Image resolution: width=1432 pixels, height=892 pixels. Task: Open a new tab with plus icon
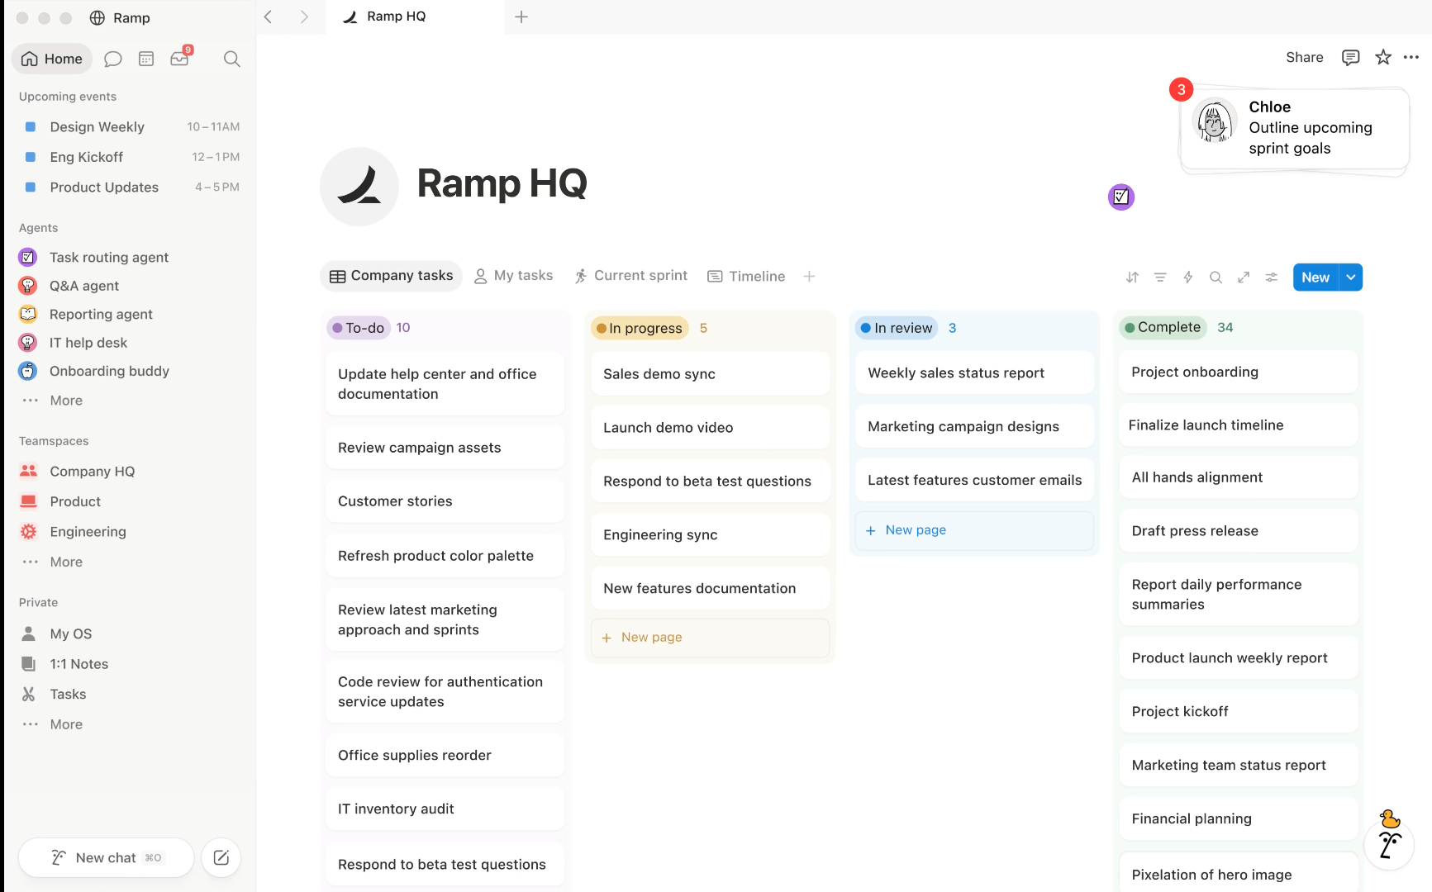point(521,17)
